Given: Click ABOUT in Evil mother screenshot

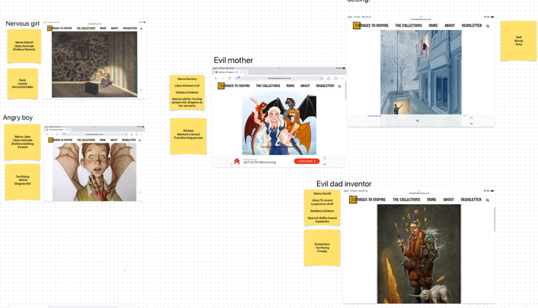Looking at the screenshot, I should coord(305,86).
